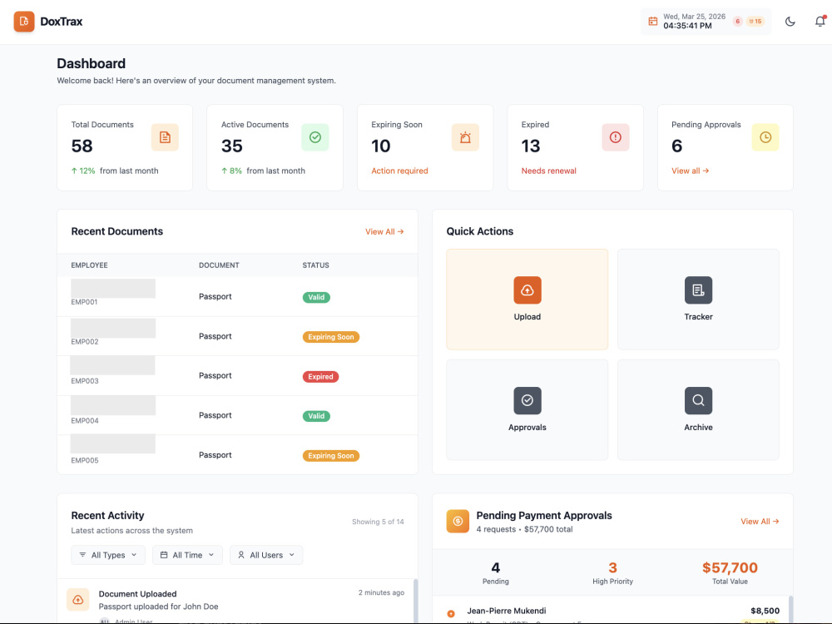Click the Expiring Soon alarm icon
Image resolution: width=832 pixels, height=624 pixels.
click(x=465, y=137)
